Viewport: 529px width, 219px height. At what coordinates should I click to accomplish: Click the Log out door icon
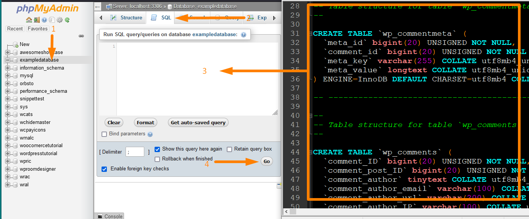tap(36, 20)
